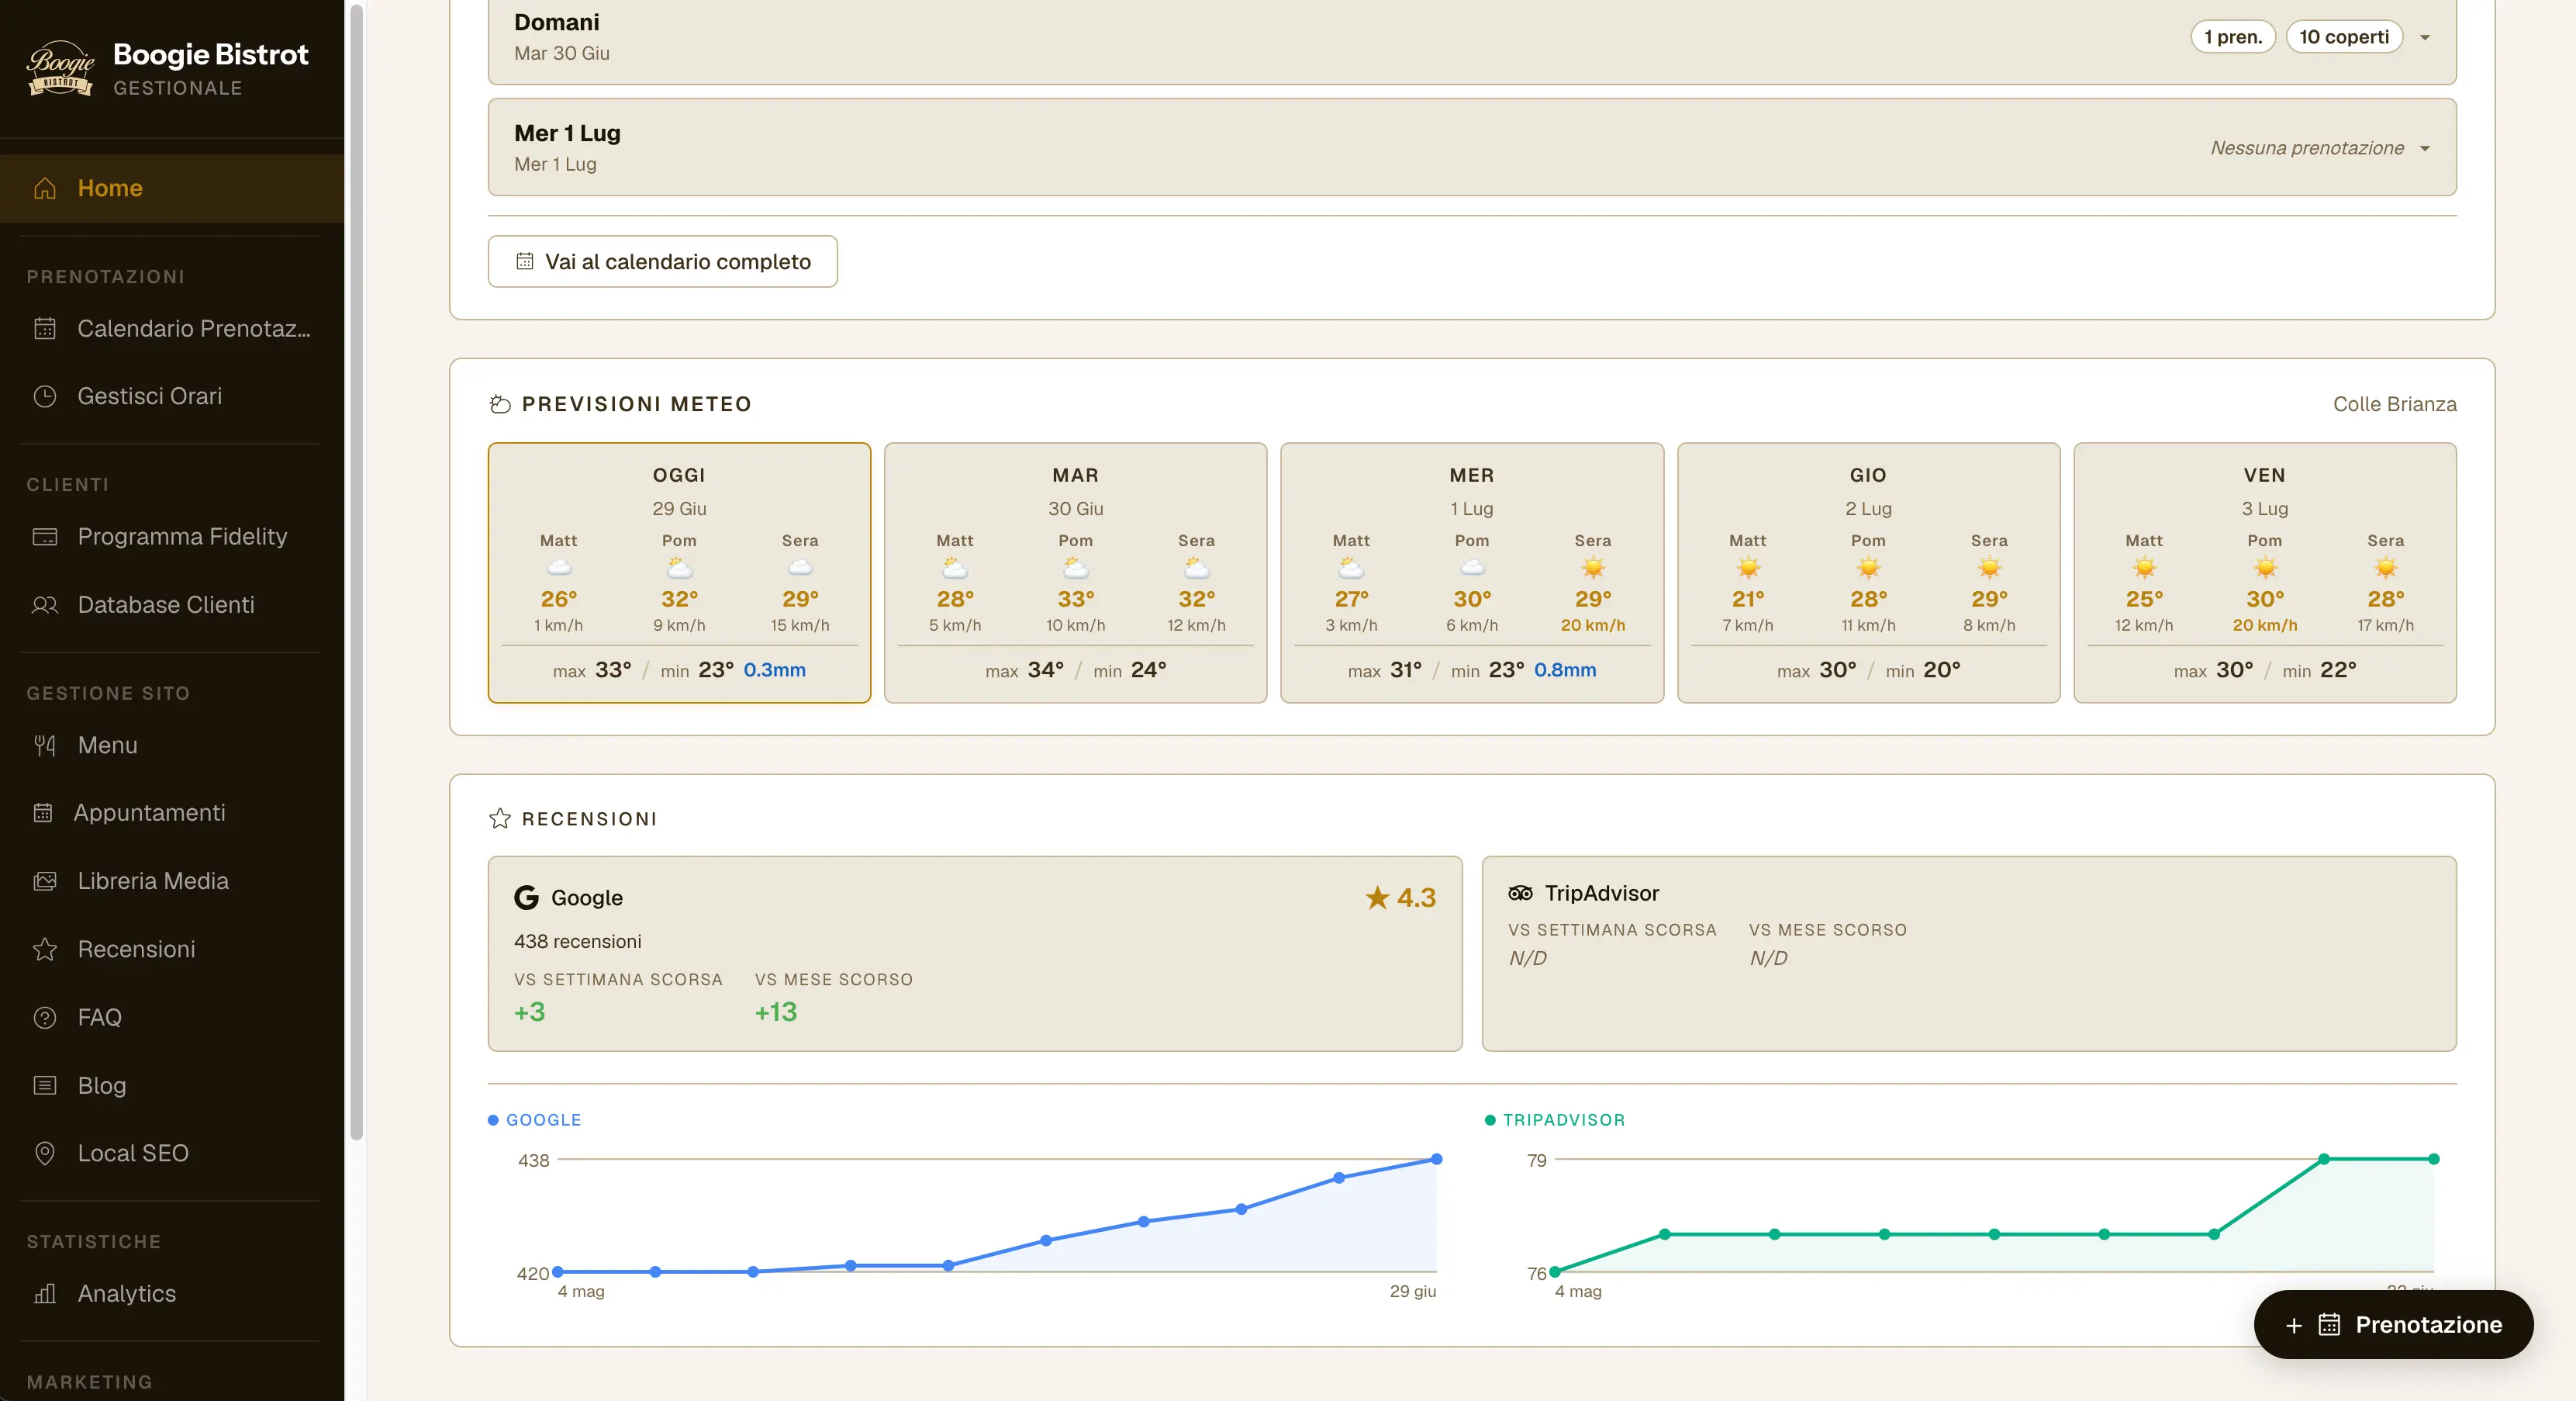The width and height of the screenshot is (2576, 1401).
Task: Select the OGGI 29 Giu weather card
Action: pos(680,573)
